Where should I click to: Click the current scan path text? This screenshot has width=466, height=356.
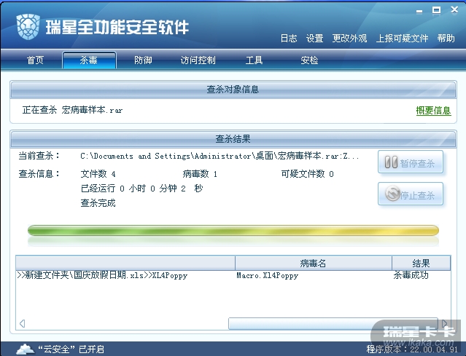[x=220, y=156]
